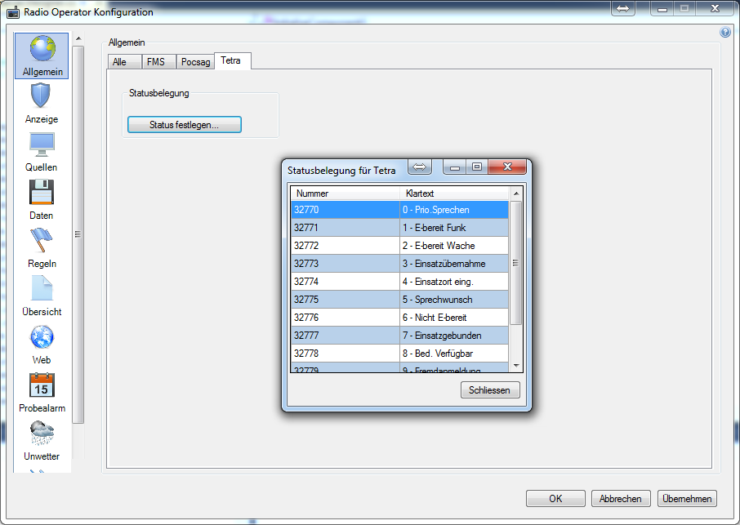The image size is (740, 525).
Task: Open the Probealarm calendar category
Action: click(41, 392)
